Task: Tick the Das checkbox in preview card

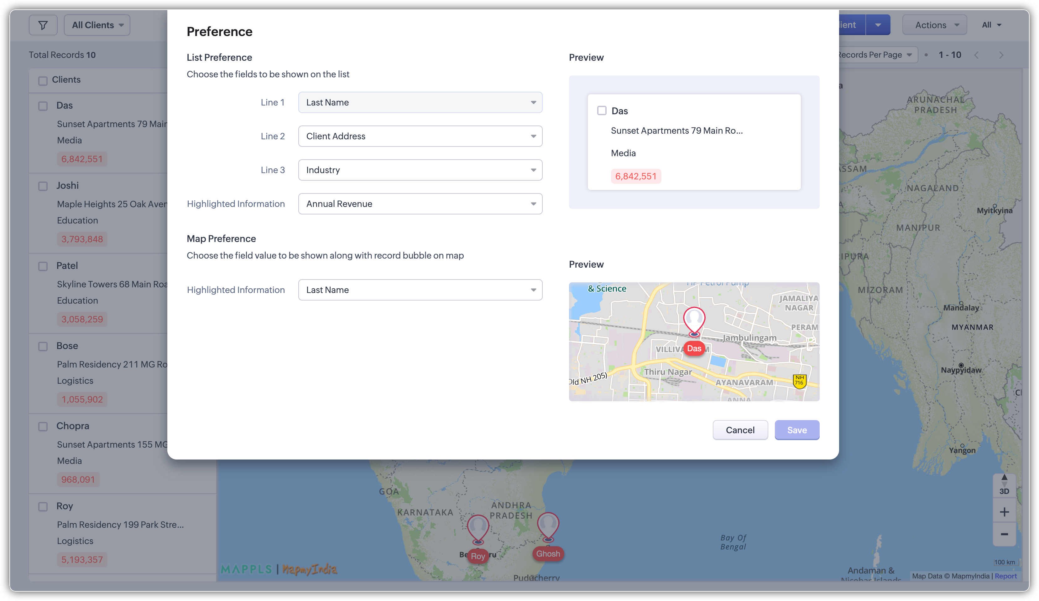Action: pyautogui.click(x=602, y=111)
